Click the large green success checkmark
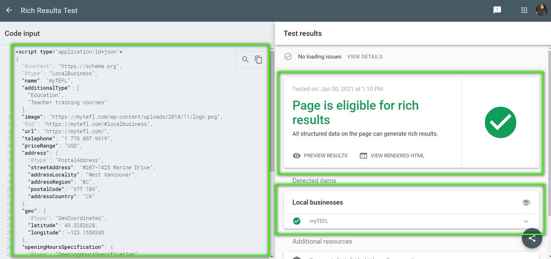This screenshot has height=259, width=551. pos(500,122)
